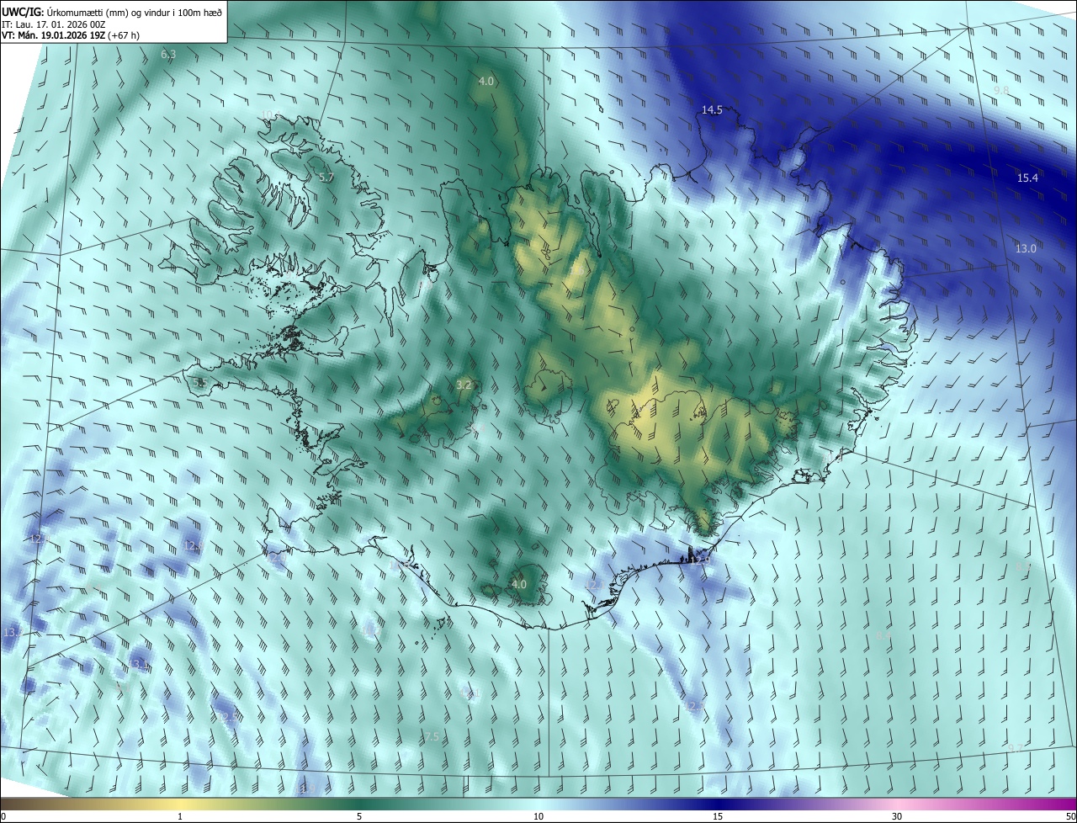Click the colorbar tick label 30
This screenshot has width=1077, height=823.
click(897, 816)
